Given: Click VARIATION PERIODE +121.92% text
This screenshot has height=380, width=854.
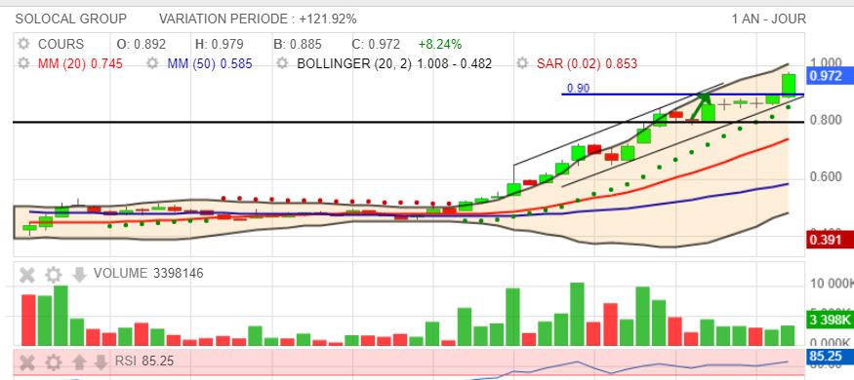Looking at the screenshot, I should (x=258, y=19).
